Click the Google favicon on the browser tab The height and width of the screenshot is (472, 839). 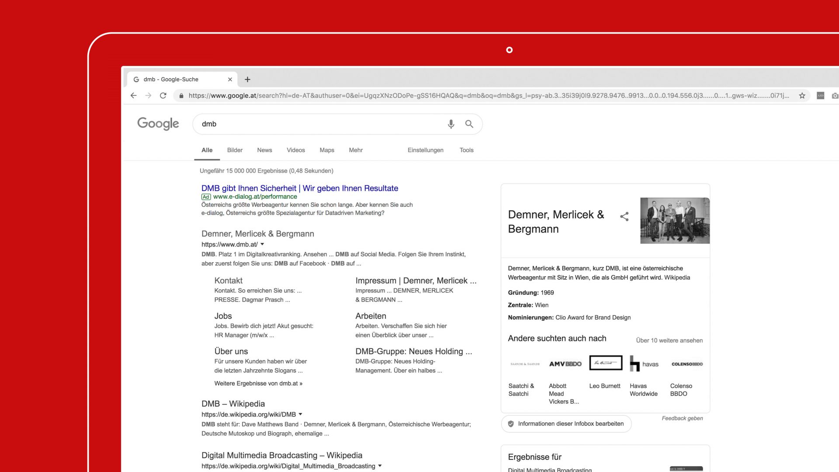pyautogui.click(x=136, y=80)
